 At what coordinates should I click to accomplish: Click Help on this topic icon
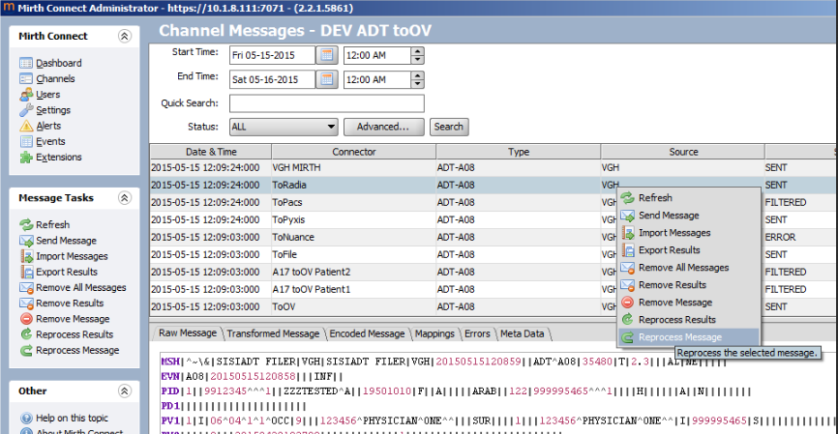[x=26, y=418]
